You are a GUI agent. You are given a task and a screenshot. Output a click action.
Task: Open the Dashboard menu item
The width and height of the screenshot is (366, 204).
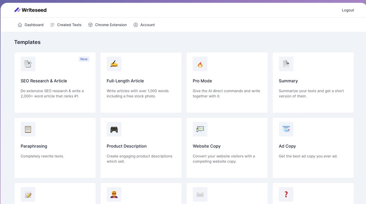[x=34, y=25]
